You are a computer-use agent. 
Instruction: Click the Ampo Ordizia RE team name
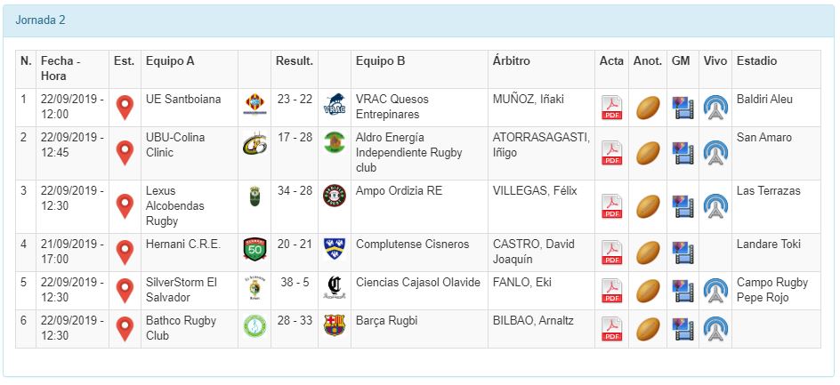399,190
